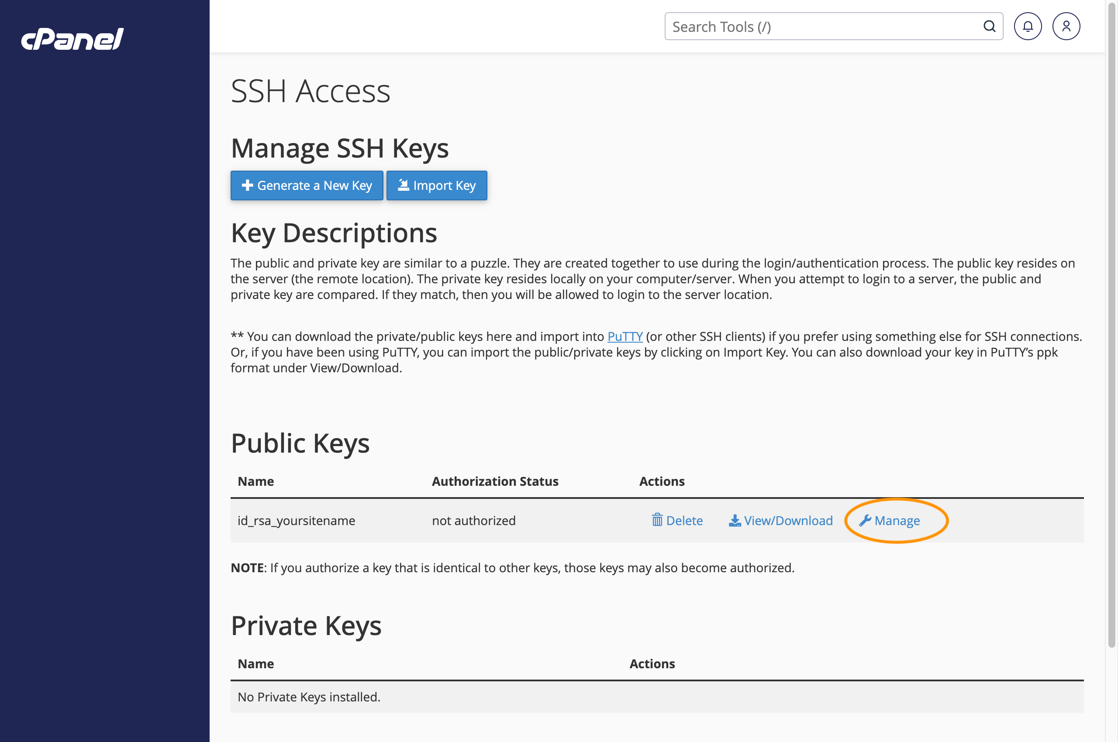The height and width of the screenshot is (742, 1118).
Task: Click the Generate a New Key button
Action: pyautogui.click(x=307, y=185)
